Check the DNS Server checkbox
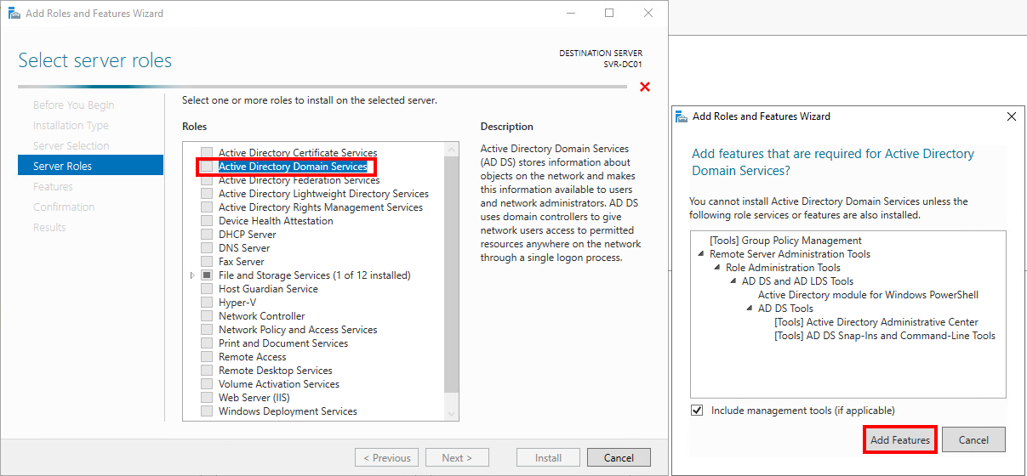Screen dimensions: 1027x476 click(207, 248)
